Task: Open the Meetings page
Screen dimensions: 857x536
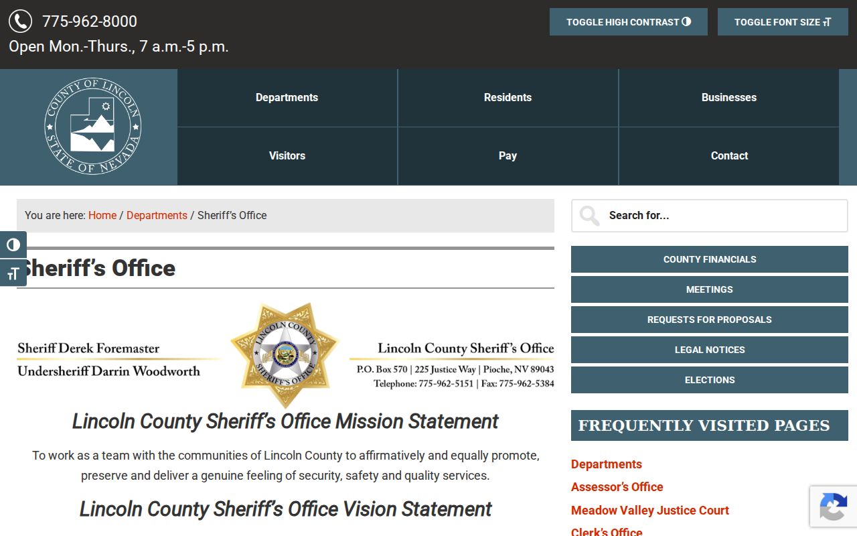Action: 710,289
